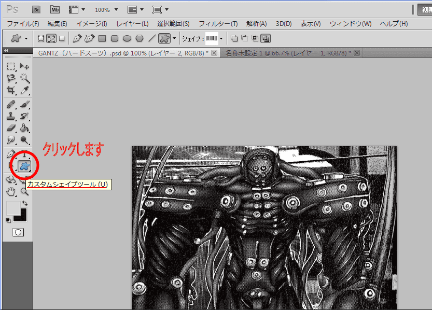The width and height of the screenshot is (432, 310).
Task: Click the background color swatch
Action: 23,217
